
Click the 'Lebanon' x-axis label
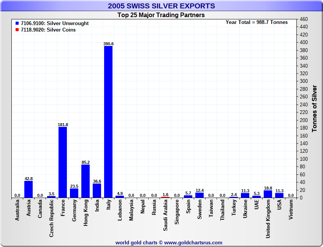(x=120, y=210)
